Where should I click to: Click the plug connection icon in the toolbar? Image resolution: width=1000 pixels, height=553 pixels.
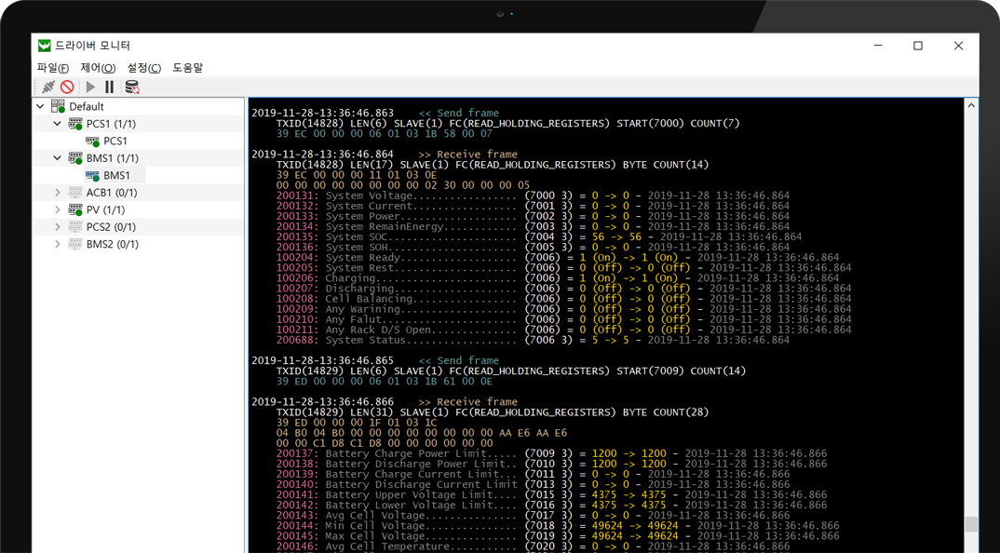[x=47, y=87]
